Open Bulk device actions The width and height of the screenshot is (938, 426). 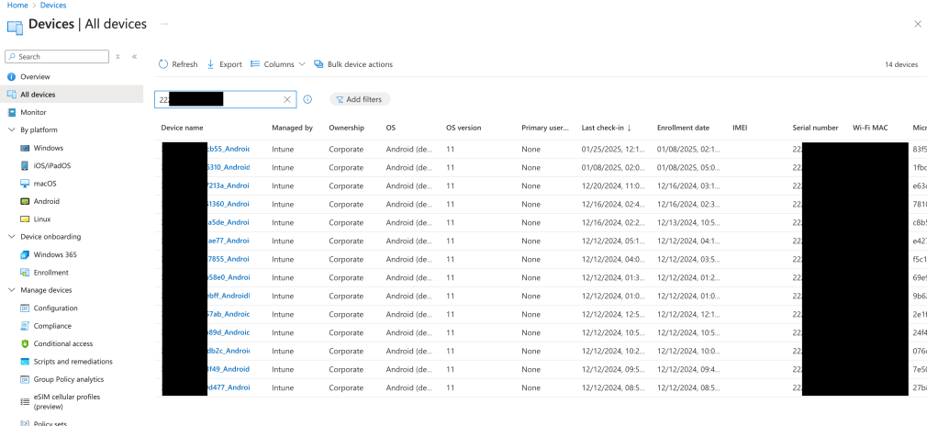pos(353,64)
